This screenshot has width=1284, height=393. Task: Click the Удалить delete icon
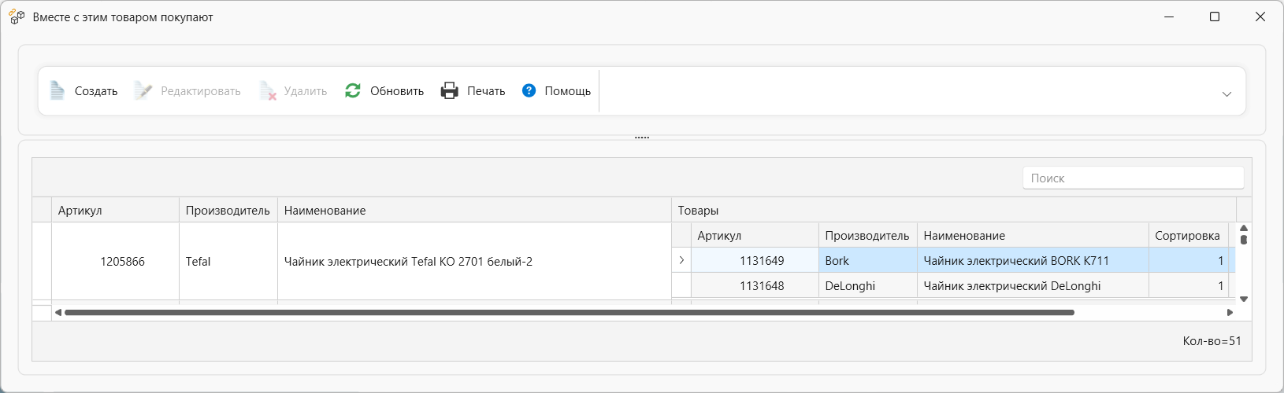click(x=268, y=91)
